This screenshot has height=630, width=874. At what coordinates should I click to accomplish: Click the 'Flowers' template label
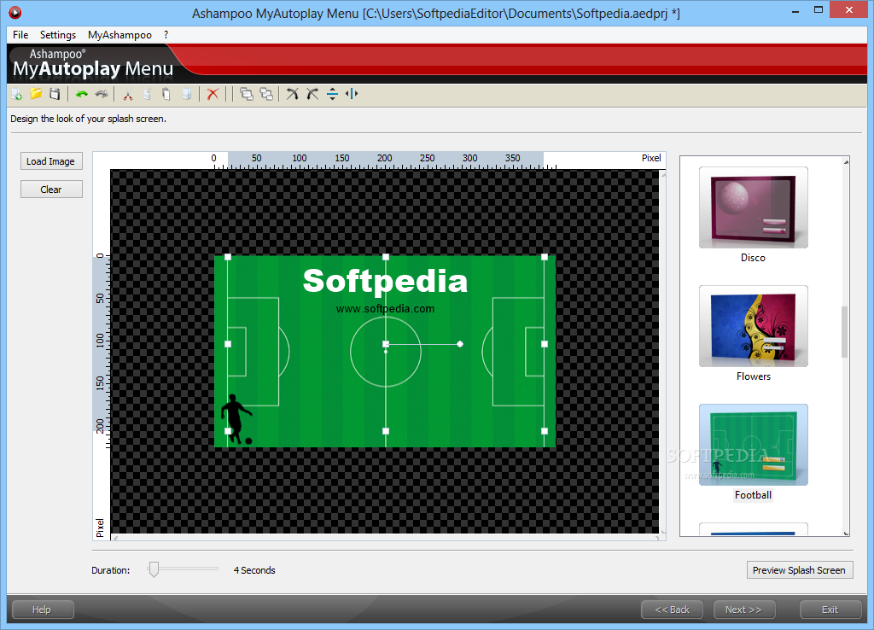tap(753, 376)
